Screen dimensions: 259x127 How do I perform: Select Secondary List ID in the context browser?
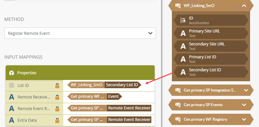pyautogui.click(x=211, y=72)
